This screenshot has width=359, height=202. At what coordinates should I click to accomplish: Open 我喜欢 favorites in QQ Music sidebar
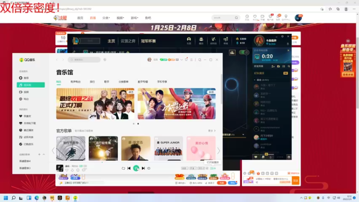pyautogui.click(x=25, y=116)
